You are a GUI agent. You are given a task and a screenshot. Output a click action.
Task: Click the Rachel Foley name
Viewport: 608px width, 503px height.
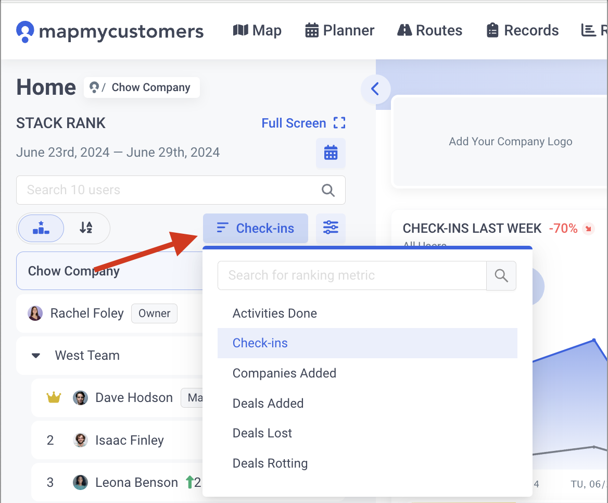87,313
